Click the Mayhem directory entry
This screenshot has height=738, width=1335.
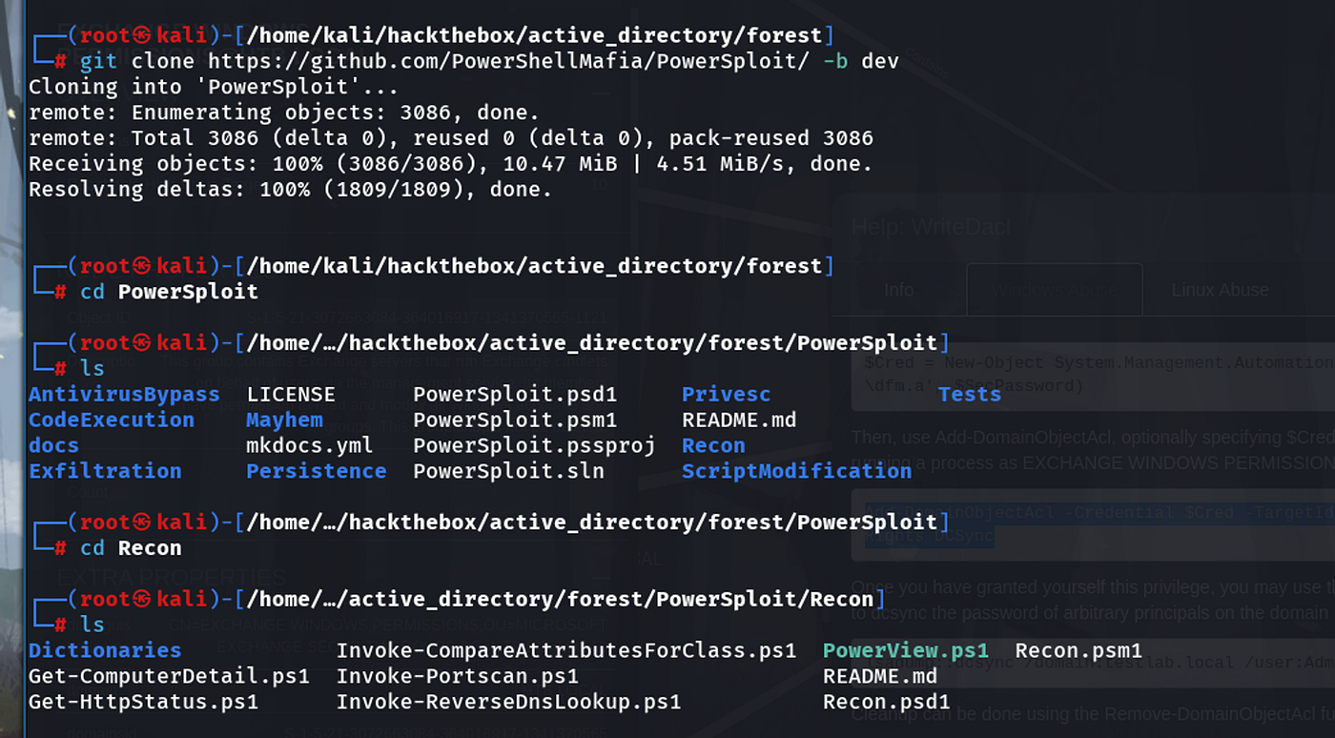[x=284, y=420]
